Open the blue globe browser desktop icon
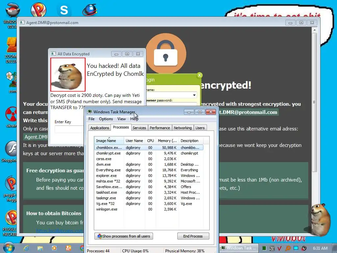Image resolution: width=337 pixels, height=253 pixels. pyautogui.click(x=90, y=10)
